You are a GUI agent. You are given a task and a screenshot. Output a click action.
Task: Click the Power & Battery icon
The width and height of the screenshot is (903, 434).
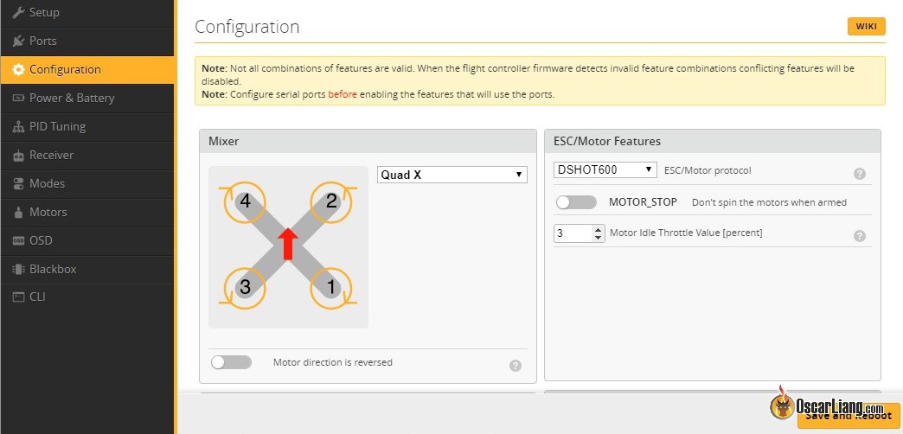(18, 99)
